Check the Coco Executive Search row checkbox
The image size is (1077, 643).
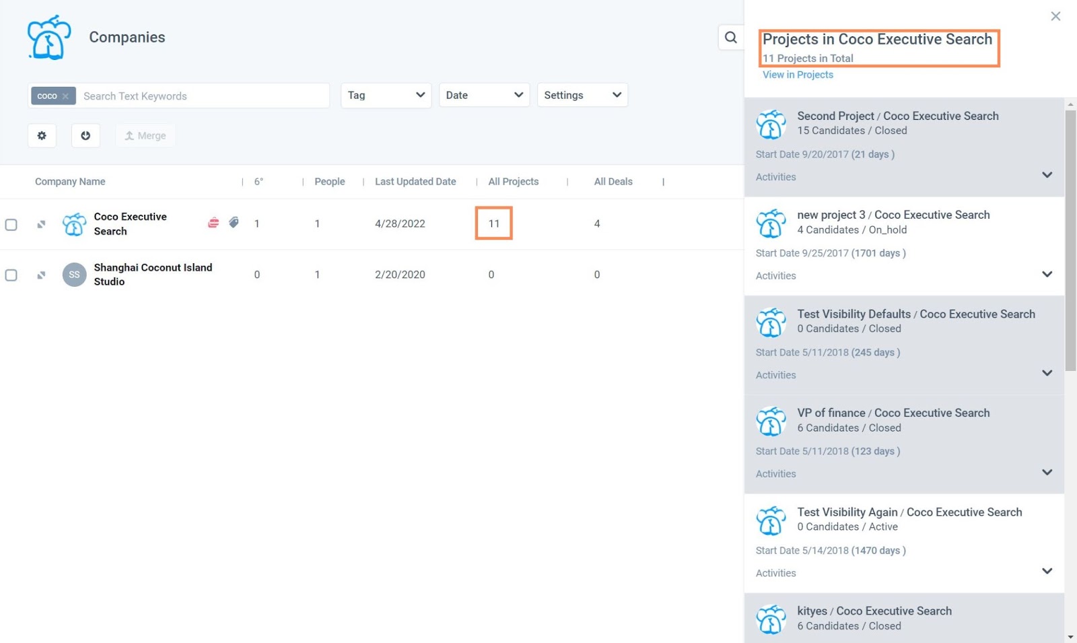click(11, 224)
